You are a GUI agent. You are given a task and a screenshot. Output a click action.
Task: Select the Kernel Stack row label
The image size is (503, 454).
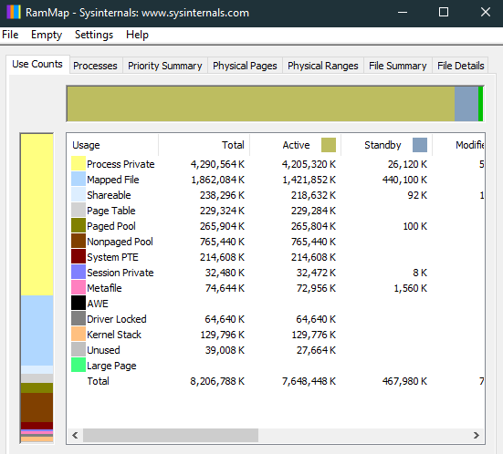(114, 335)
